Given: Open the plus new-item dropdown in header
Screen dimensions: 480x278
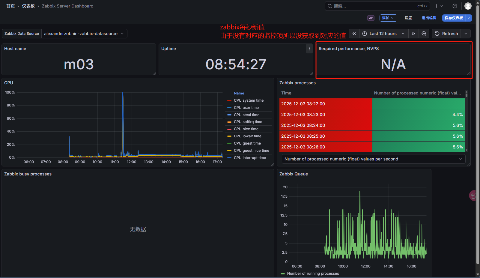Looking at the screenshot, I should (x=439, y=6).
